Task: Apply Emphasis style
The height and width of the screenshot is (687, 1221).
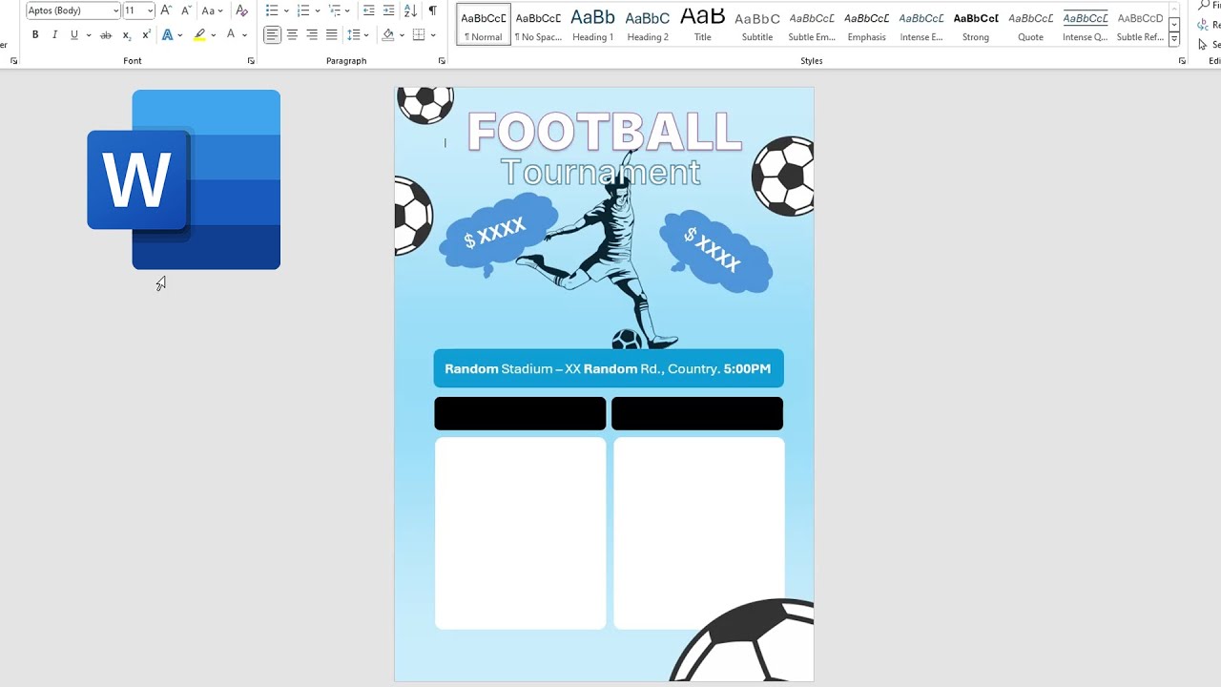Action: tap(866, 24)
